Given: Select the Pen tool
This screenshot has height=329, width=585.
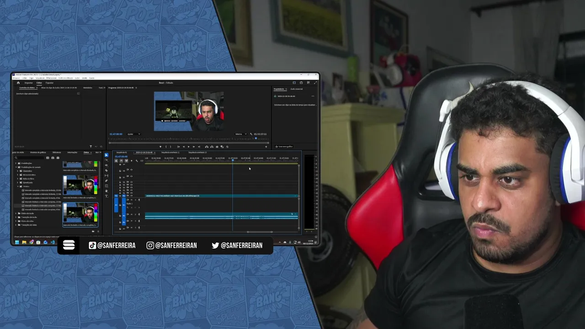Looking at the screenshot, I should 106,181.
